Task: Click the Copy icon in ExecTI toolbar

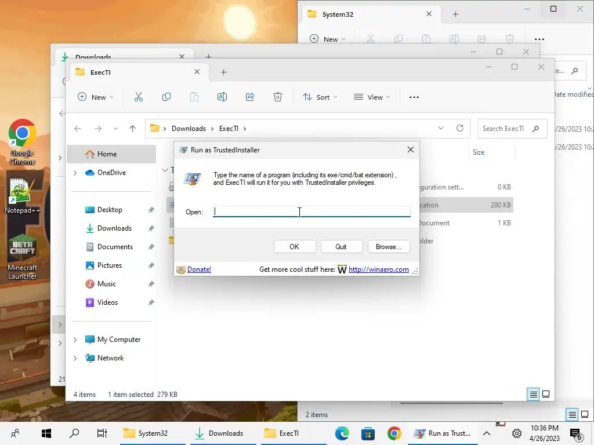Action: point(166,97)
